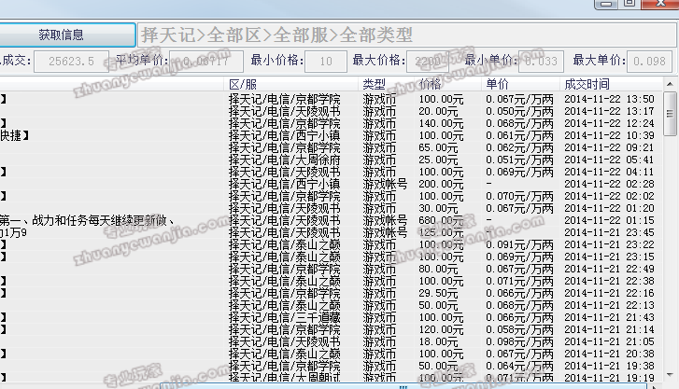Click the 三千道藏 server cell
Image resolution: width=679 pixels, height=389 pixels.
tap(285, 317)
